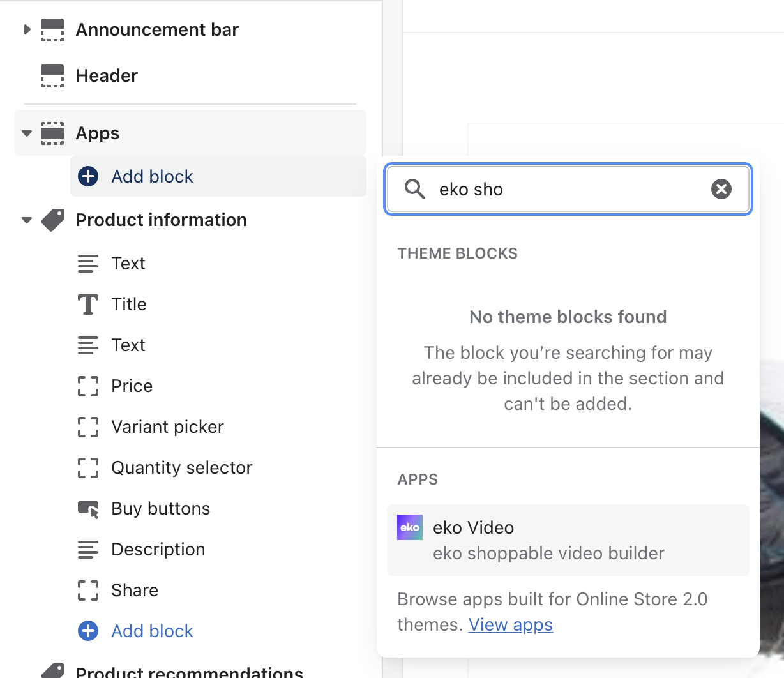
Task: Expand the Announcement bar section
Action: click(27, 29)
